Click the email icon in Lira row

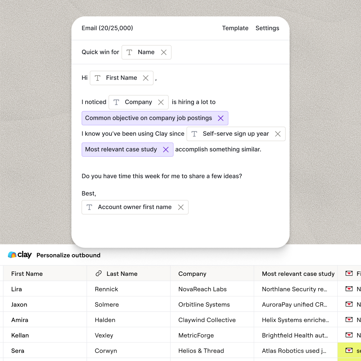pyautogui.click(x=349, y=289)
